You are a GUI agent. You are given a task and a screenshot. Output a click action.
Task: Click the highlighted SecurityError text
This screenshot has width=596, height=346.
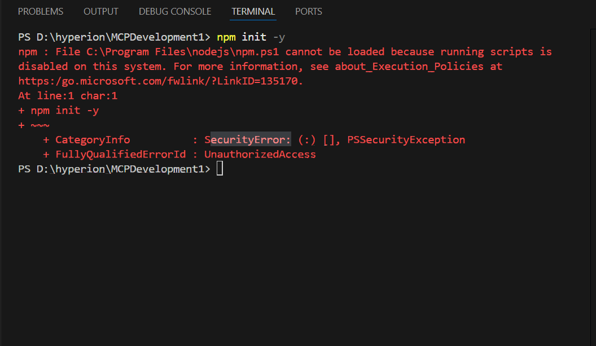(248, 140)
